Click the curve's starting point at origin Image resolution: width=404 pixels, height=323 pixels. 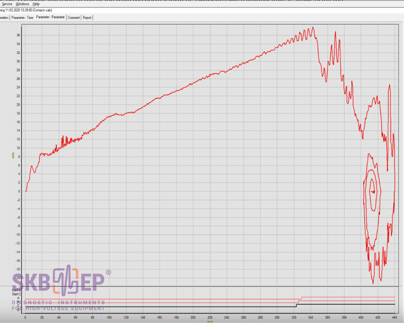[x=26, y=191]
